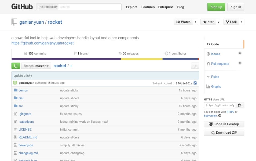
Task: Click the demos folder icon
Action: point(16,90)
